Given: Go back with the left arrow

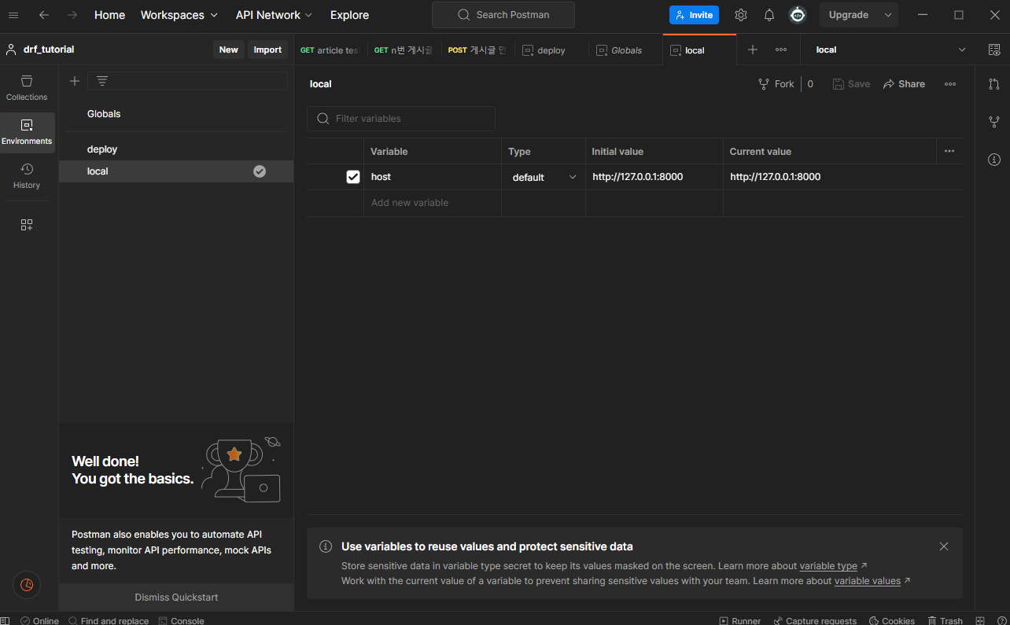Looking at the screenshot, I should [x=44, y=15].
